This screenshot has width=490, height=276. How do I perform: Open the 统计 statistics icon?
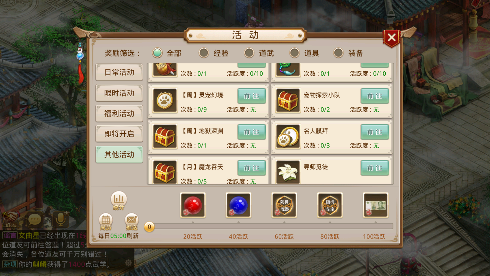pos(119,201)
